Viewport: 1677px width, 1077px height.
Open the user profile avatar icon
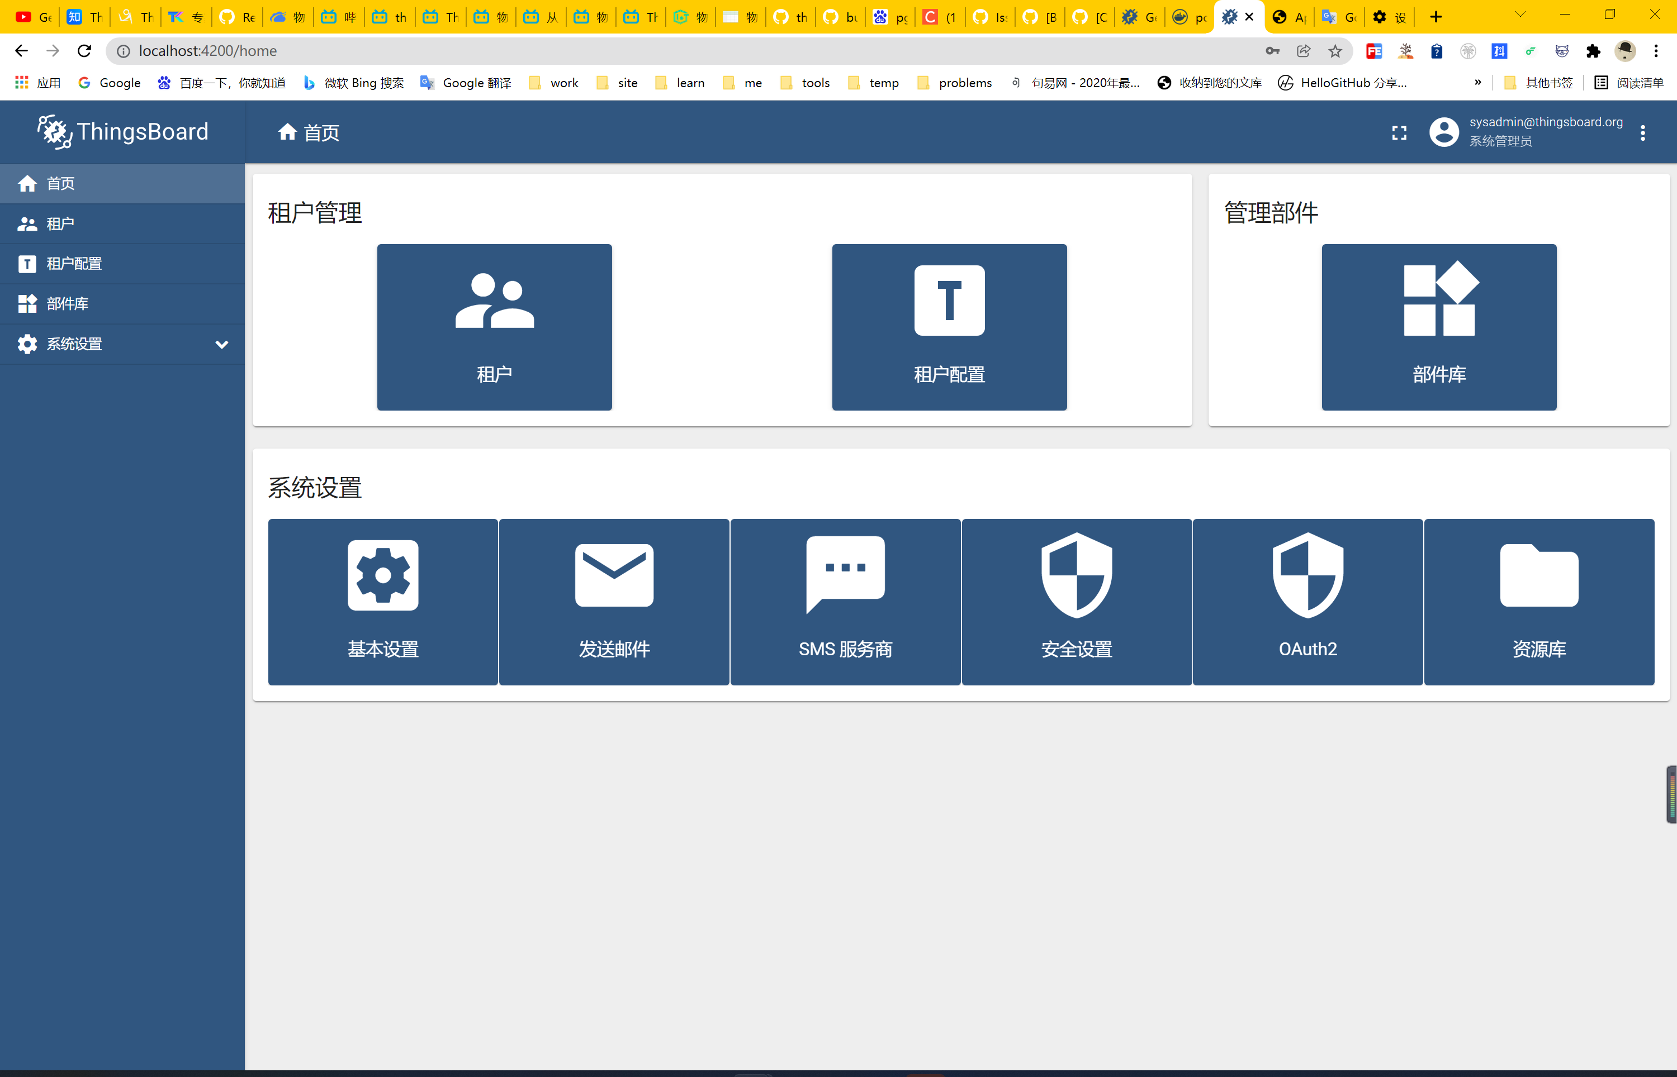tap(1443, 132)
